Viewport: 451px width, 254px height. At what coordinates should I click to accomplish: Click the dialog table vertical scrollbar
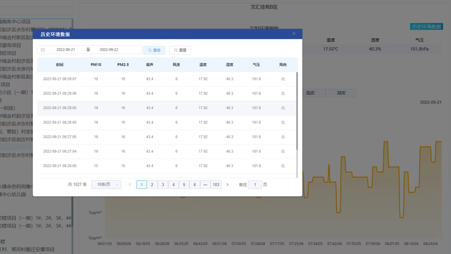pyautogui.click(x=297, y=111)
